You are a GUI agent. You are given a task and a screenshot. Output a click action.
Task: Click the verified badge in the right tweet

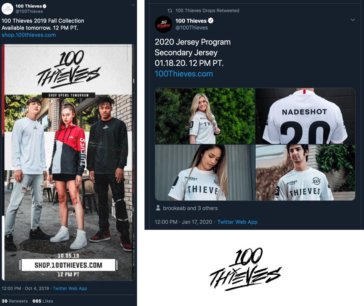point(211,21)
